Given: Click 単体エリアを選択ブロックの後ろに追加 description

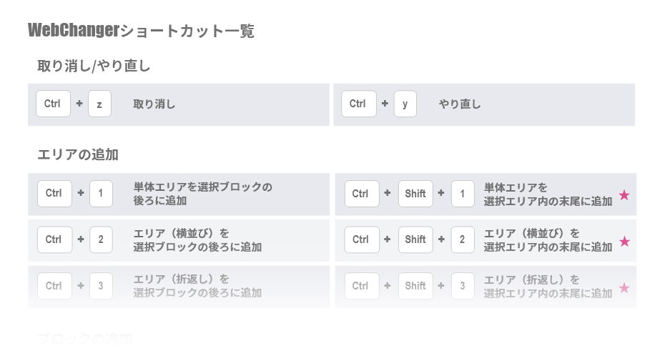Looking at the screenshot, I should 202,194.
